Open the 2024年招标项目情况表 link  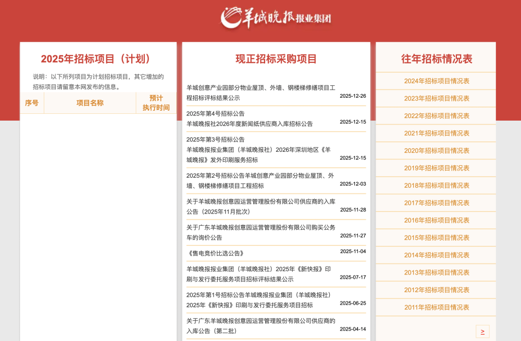437,81
